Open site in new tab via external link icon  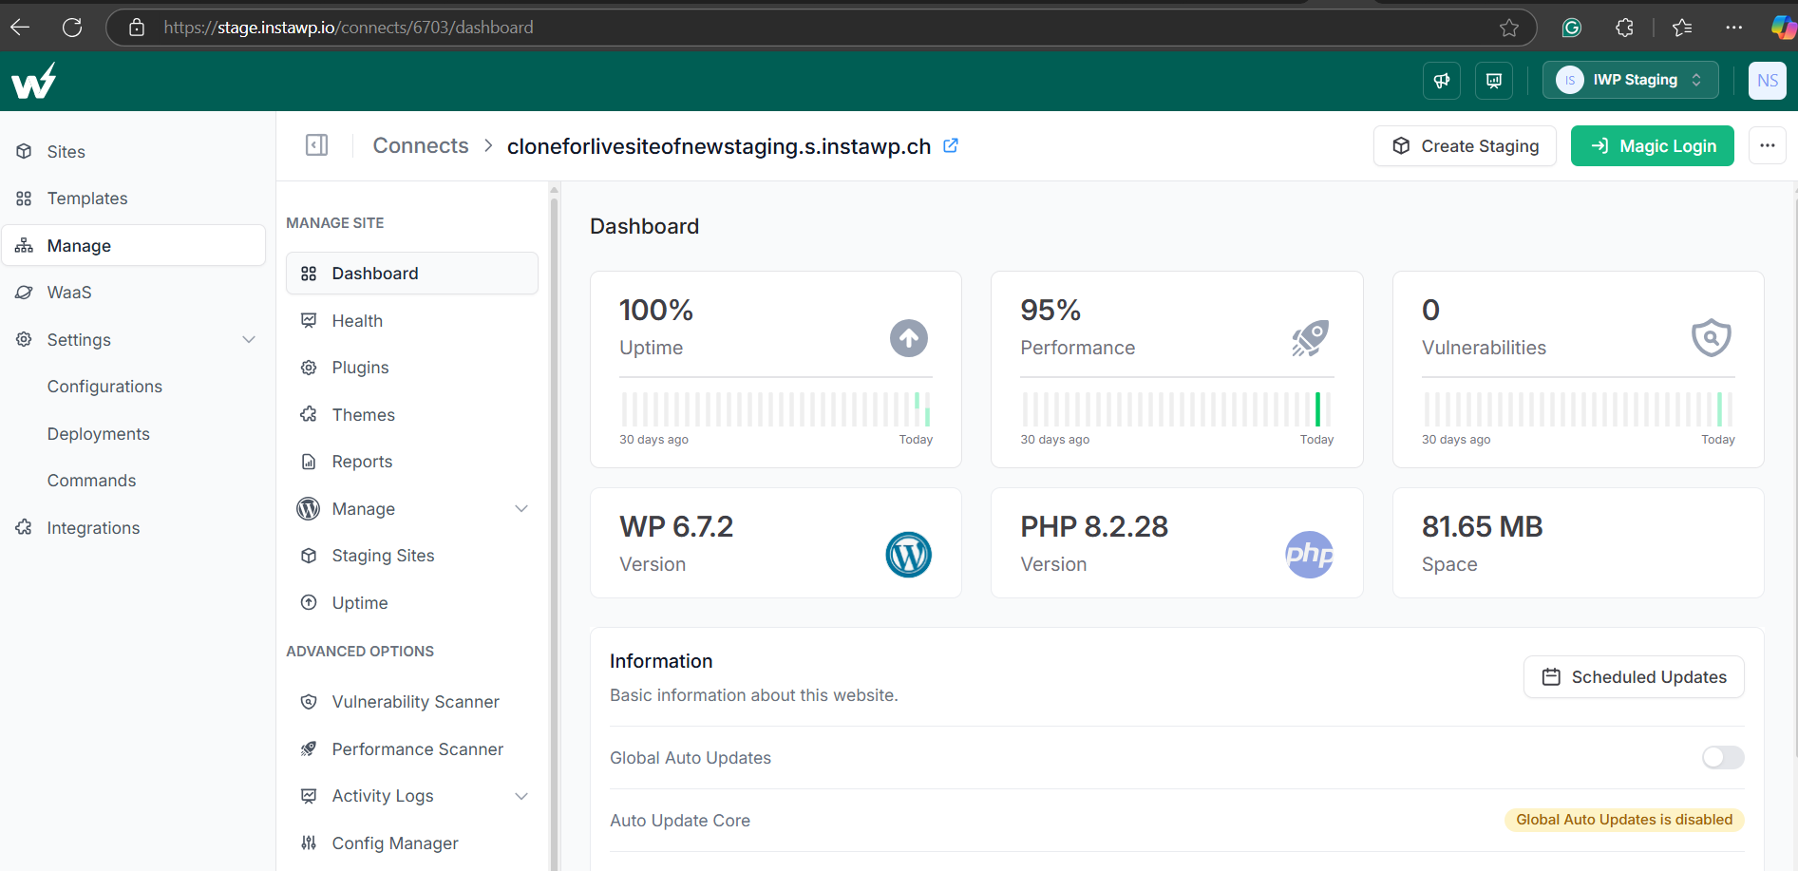[x=951, y=145]
